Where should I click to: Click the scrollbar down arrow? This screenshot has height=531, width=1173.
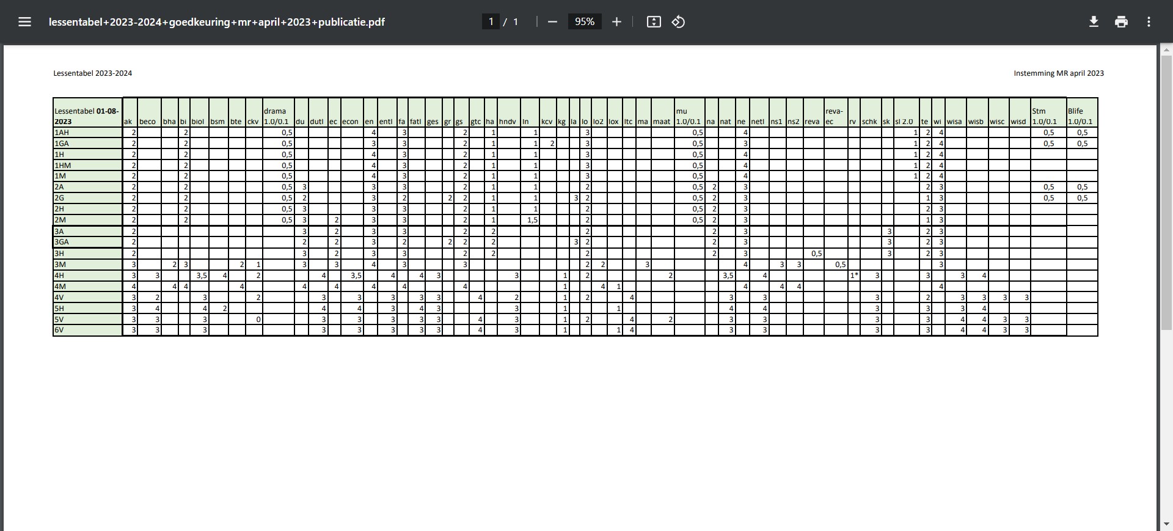pos(1166,524)
